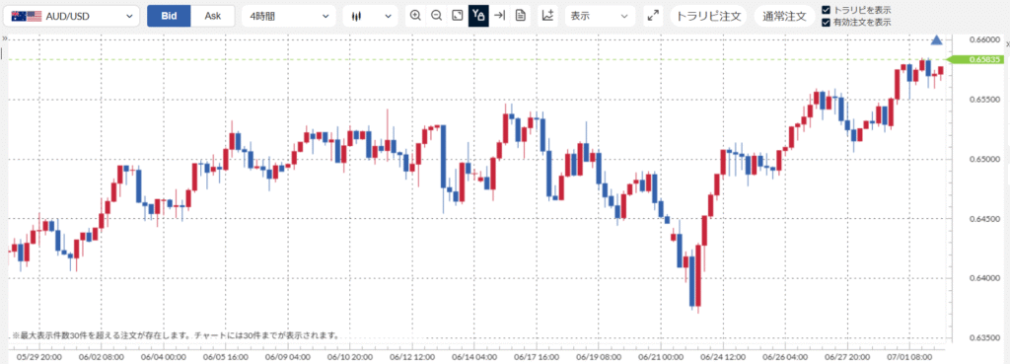Click the 06/24 12:00 time label
Image resolution: width=1010 pixels, height=364 pixels.
tap(724, 356)
